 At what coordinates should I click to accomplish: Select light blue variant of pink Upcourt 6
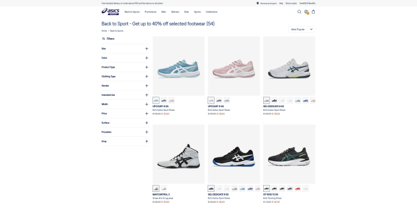227,100
